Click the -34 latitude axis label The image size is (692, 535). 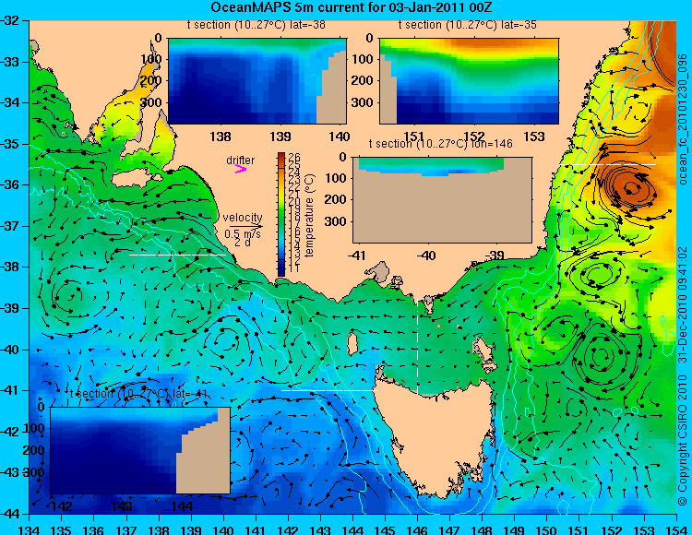(9, 102)
